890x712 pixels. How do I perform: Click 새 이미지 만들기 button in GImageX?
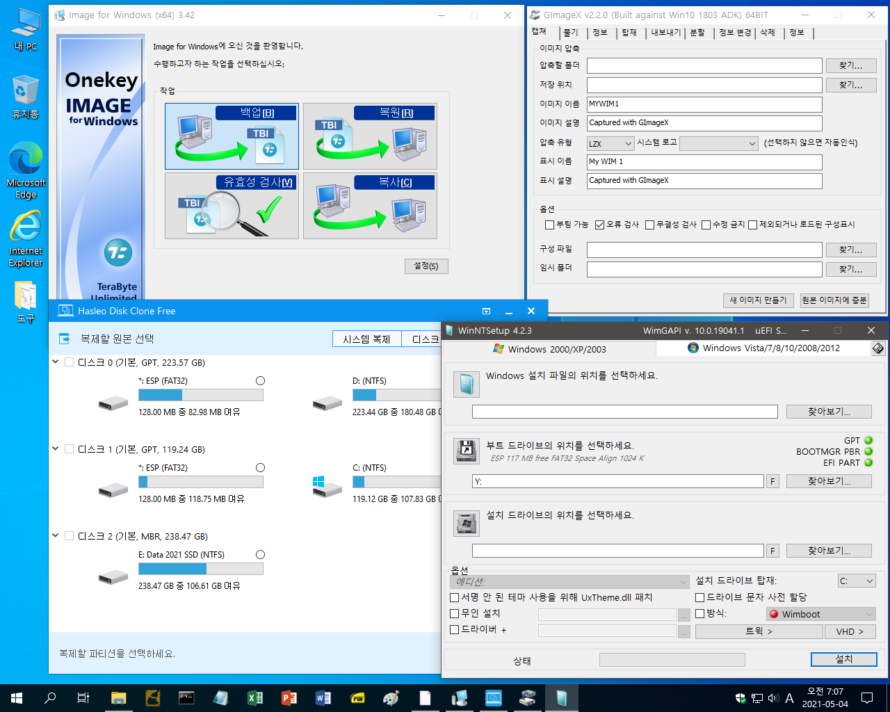click(758, 300)
